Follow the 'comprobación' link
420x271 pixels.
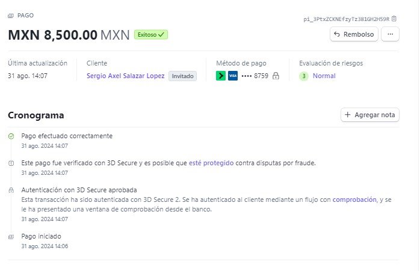tap(354, 199)
